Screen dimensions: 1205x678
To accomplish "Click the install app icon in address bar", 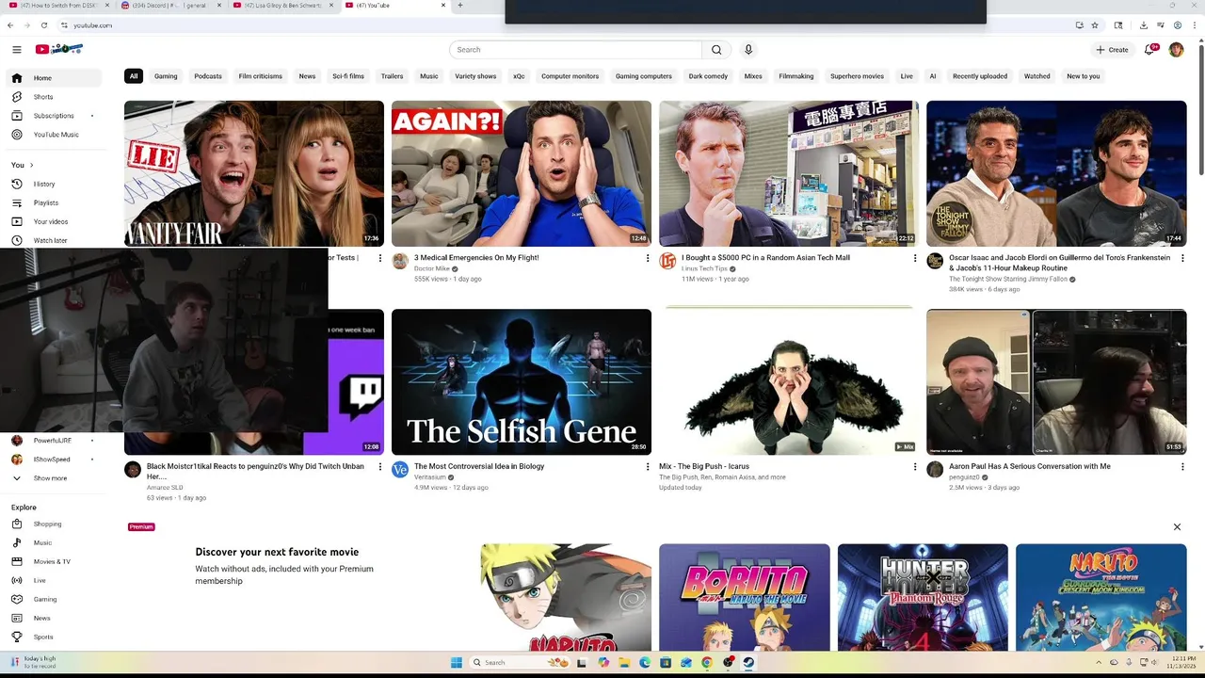I will [x=1079, y=25].
